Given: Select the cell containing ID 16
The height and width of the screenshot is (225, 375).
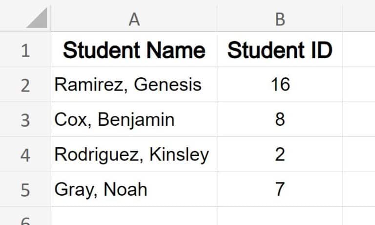Looking at the screenshot, I should 280,85.
